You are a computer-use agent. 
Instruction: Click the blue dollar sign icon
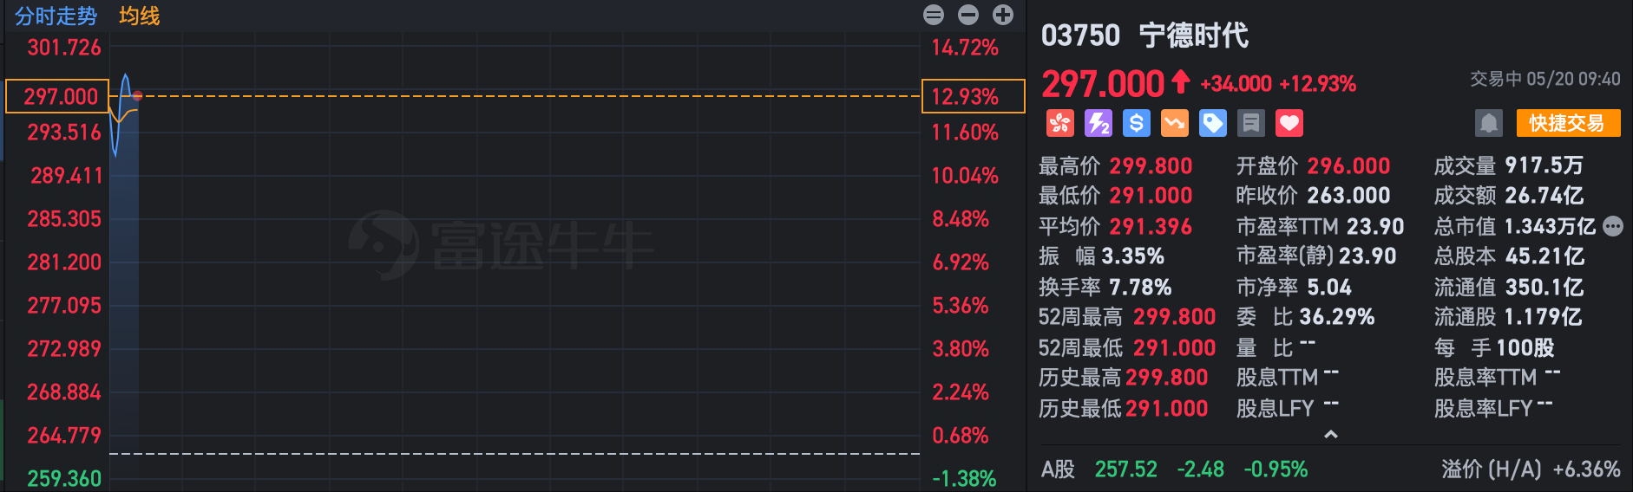coord(1136,123)
